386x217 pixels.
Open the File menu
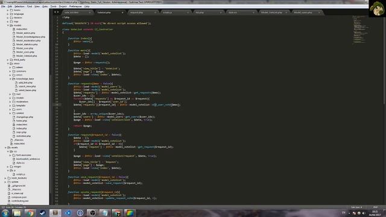3,7
